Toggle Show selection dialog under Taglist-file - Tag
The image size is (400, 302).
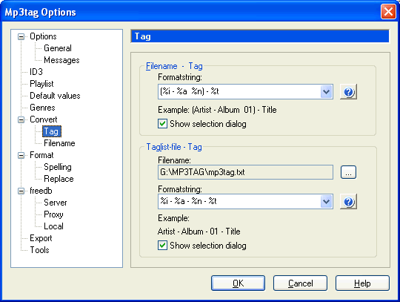162,246
